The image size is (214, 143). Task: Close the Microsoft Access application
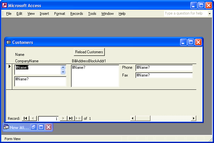coord(209,5)
